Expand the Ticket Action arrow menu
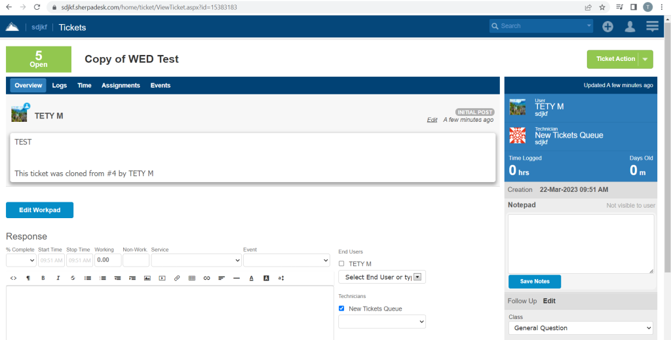 645,59
